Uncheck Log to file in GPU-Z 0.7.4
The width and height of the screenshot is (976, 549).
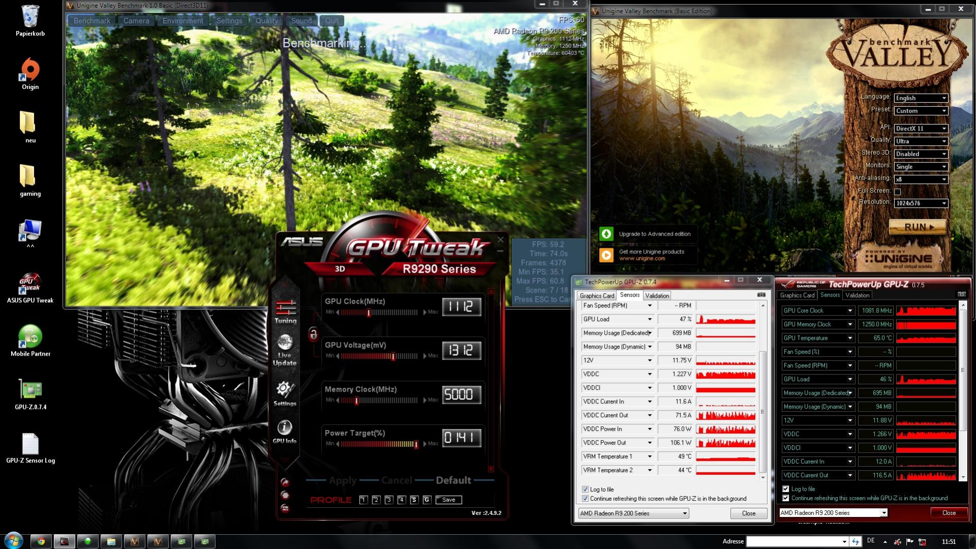pos(585,489)
